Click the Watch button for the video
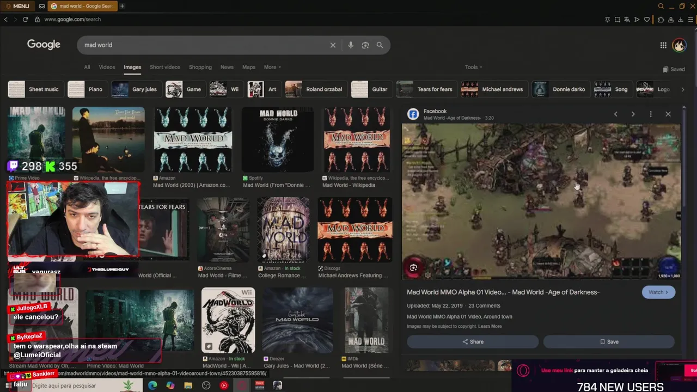This screenshot has height=392, width=697. point(658,292)
